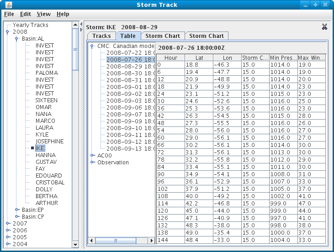The height and width of the screenshot is (252, 334).
Task: Click the Min Pressure column header
Action: pos(282,58)
